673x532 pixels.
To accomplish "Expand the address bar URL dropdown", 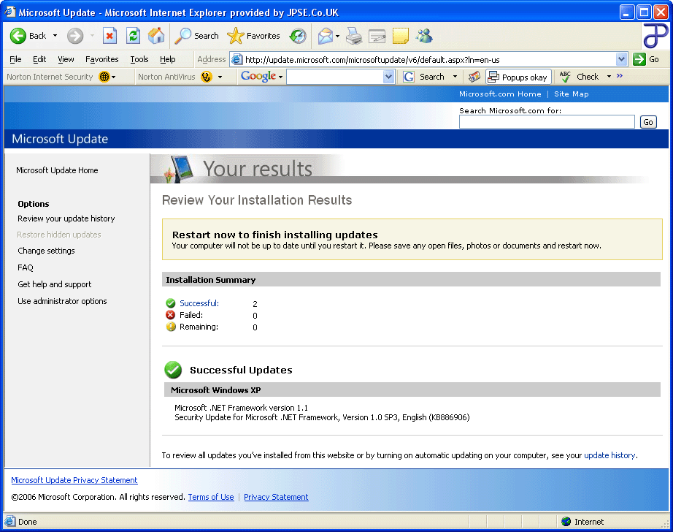I will click(x=621, y=59).
